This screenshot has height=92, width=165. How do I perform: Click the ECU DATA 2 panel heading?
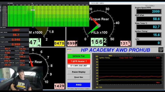[x=150, y=6]
